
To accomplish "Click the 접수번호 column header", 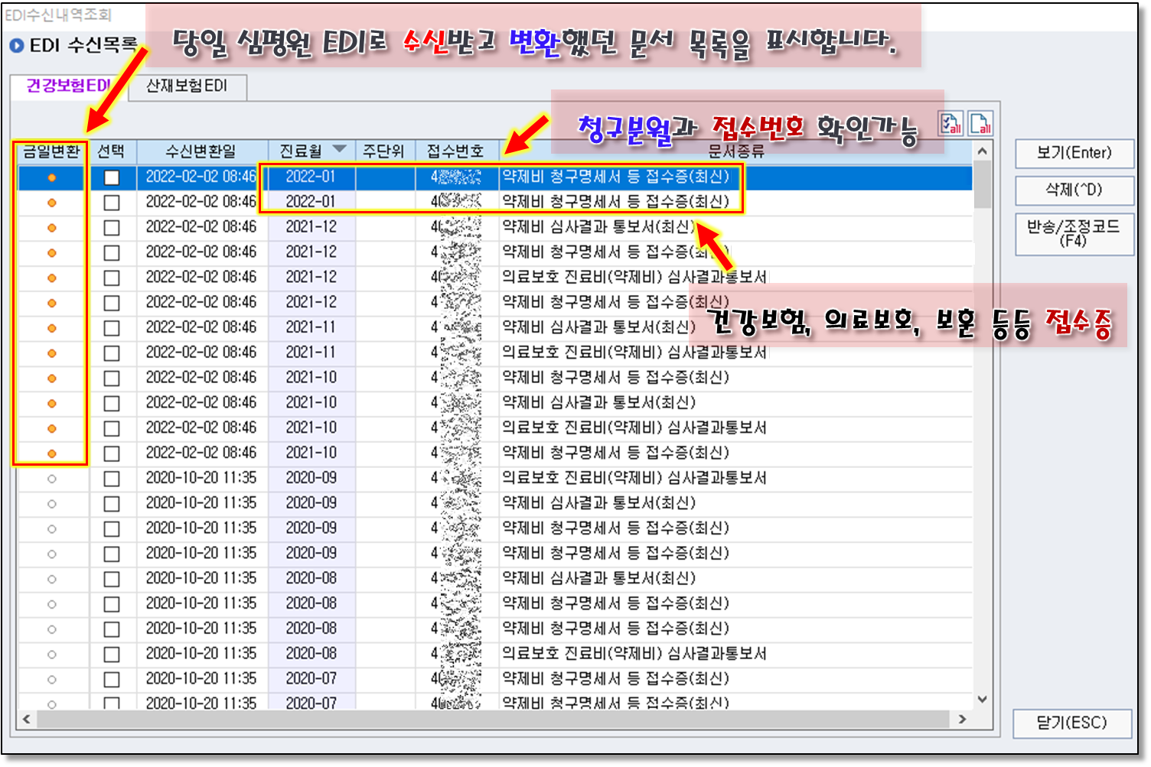I will tap(455, 151).
